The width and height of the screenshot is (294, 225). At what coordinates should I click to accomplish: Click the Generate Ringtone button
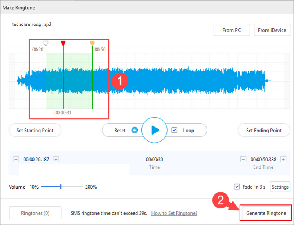tap(266, 213)
